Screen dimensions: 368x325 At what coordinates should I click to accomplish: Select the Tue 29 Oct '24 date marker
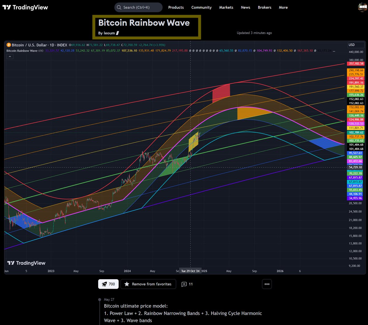(190, 271)
